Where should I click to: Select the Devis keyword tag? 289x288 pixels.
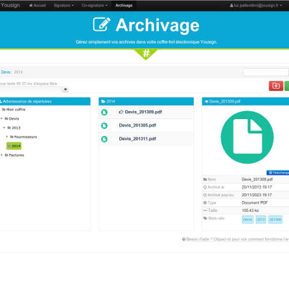point(247,220)
